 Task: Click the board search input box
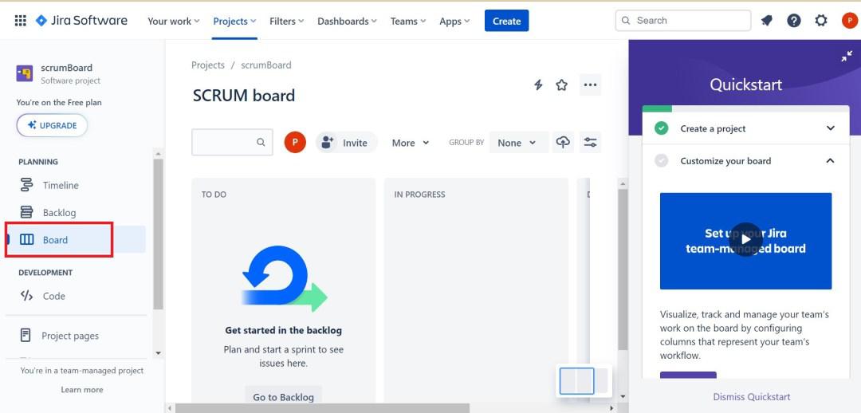(232, 142)
